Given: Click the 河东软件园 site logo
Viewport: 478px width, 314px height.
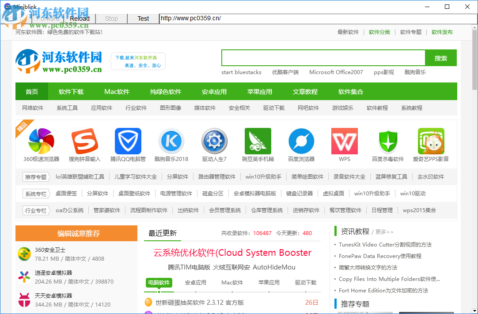Looking at the screenshot, I should (x=59, y=61).
